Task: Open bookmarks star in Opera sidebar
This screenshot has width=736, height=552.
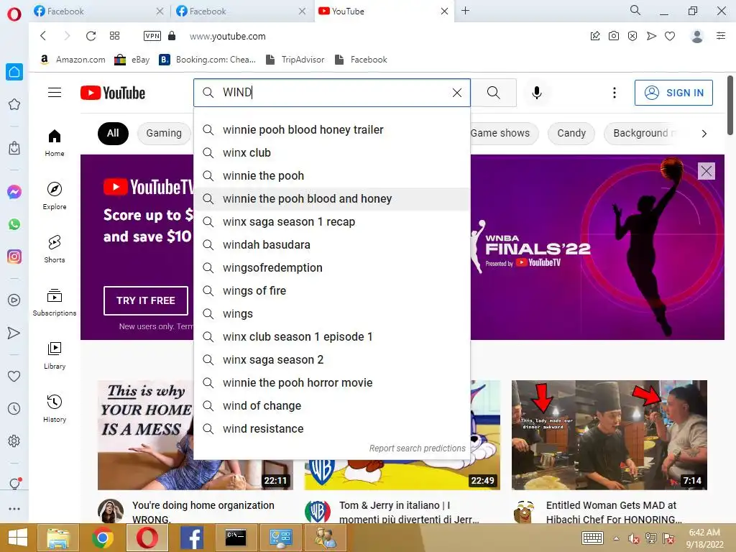Action: [14, 104]
